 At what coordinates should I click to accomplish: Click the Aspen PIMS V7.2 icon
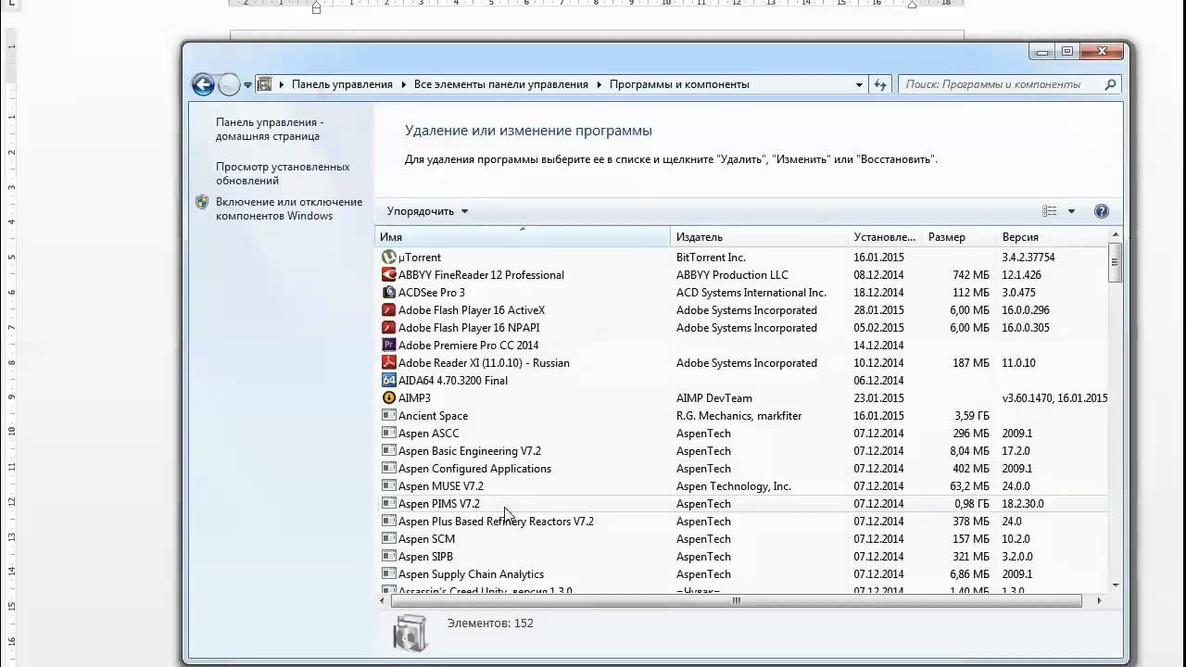pos(389,503)
